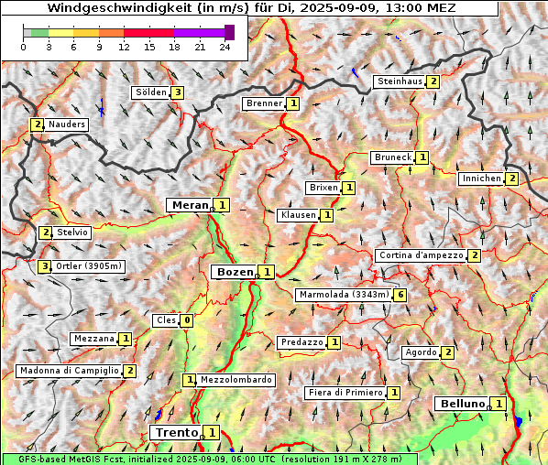Click the Nauders wind value badge
This screenshot has height=465, width=548.
pyautogui.click(x=37, y=124)
